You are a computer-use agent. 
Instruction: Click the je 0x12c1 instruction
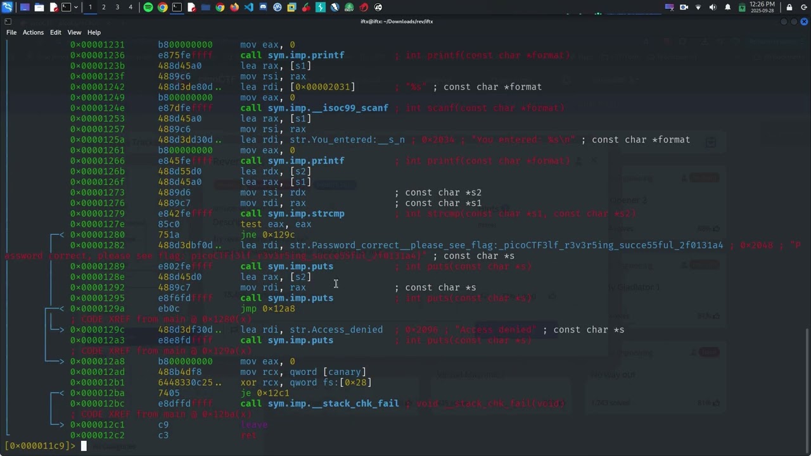(265, 393)
